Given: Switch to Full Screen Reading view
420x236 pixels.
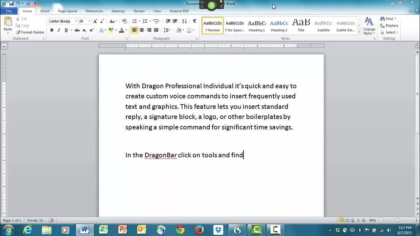Looking at the screenshot, I should tap(347, 221).
